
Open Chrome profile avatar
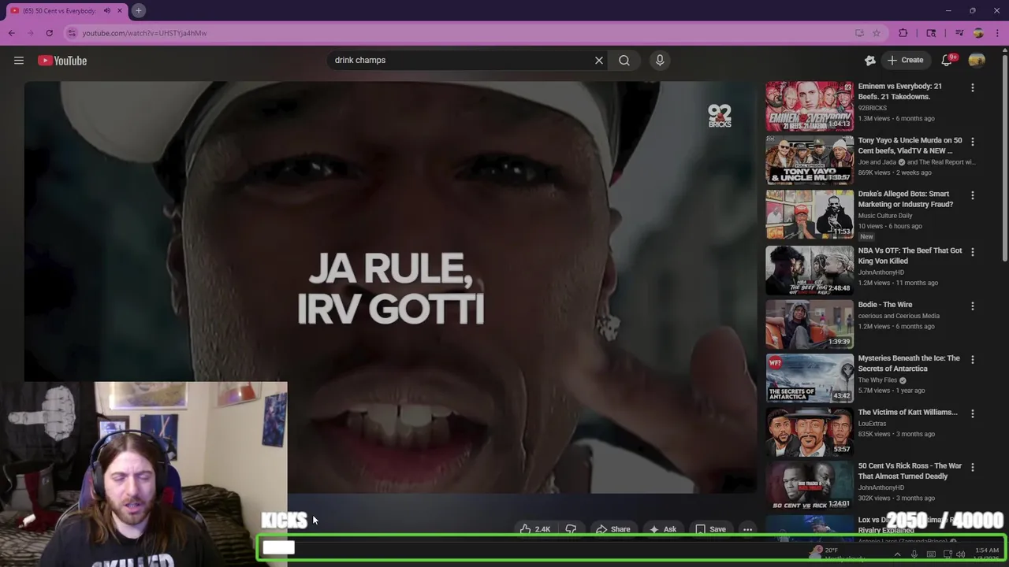pyautogui.click(x=978, y=33)
